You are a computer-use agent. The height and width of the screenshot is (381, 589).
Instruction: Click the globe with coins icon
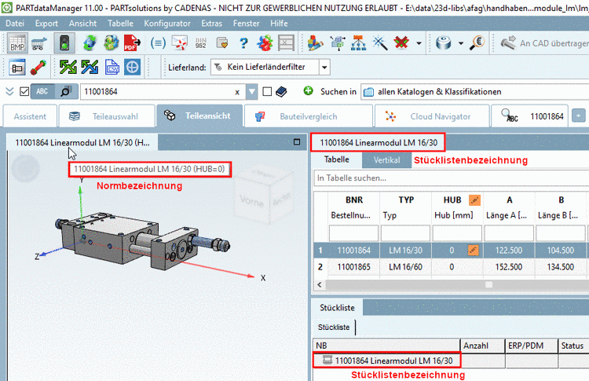click(111, 43)
